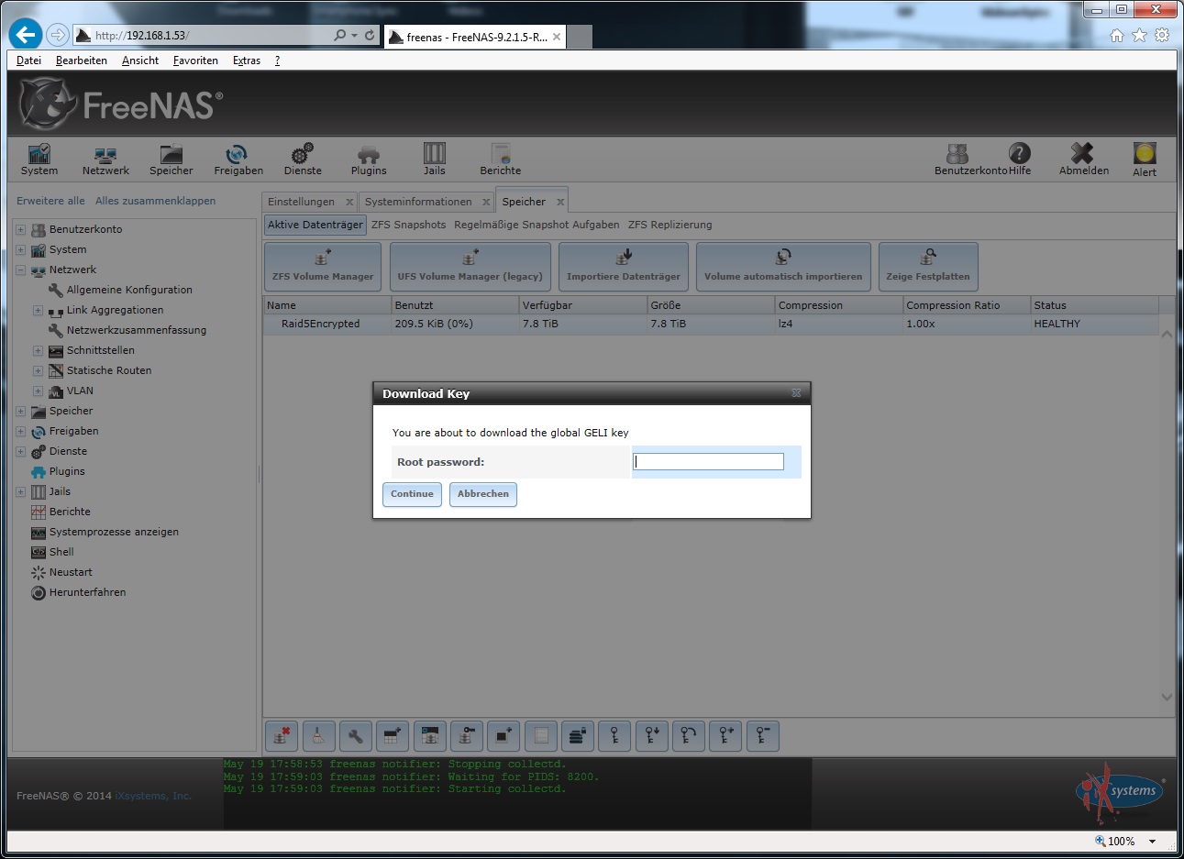The width and height of the screenshot is (1184, 859).
Task: Switch to ZFS Snapshots sub-tab
Action: pos(408,225)
